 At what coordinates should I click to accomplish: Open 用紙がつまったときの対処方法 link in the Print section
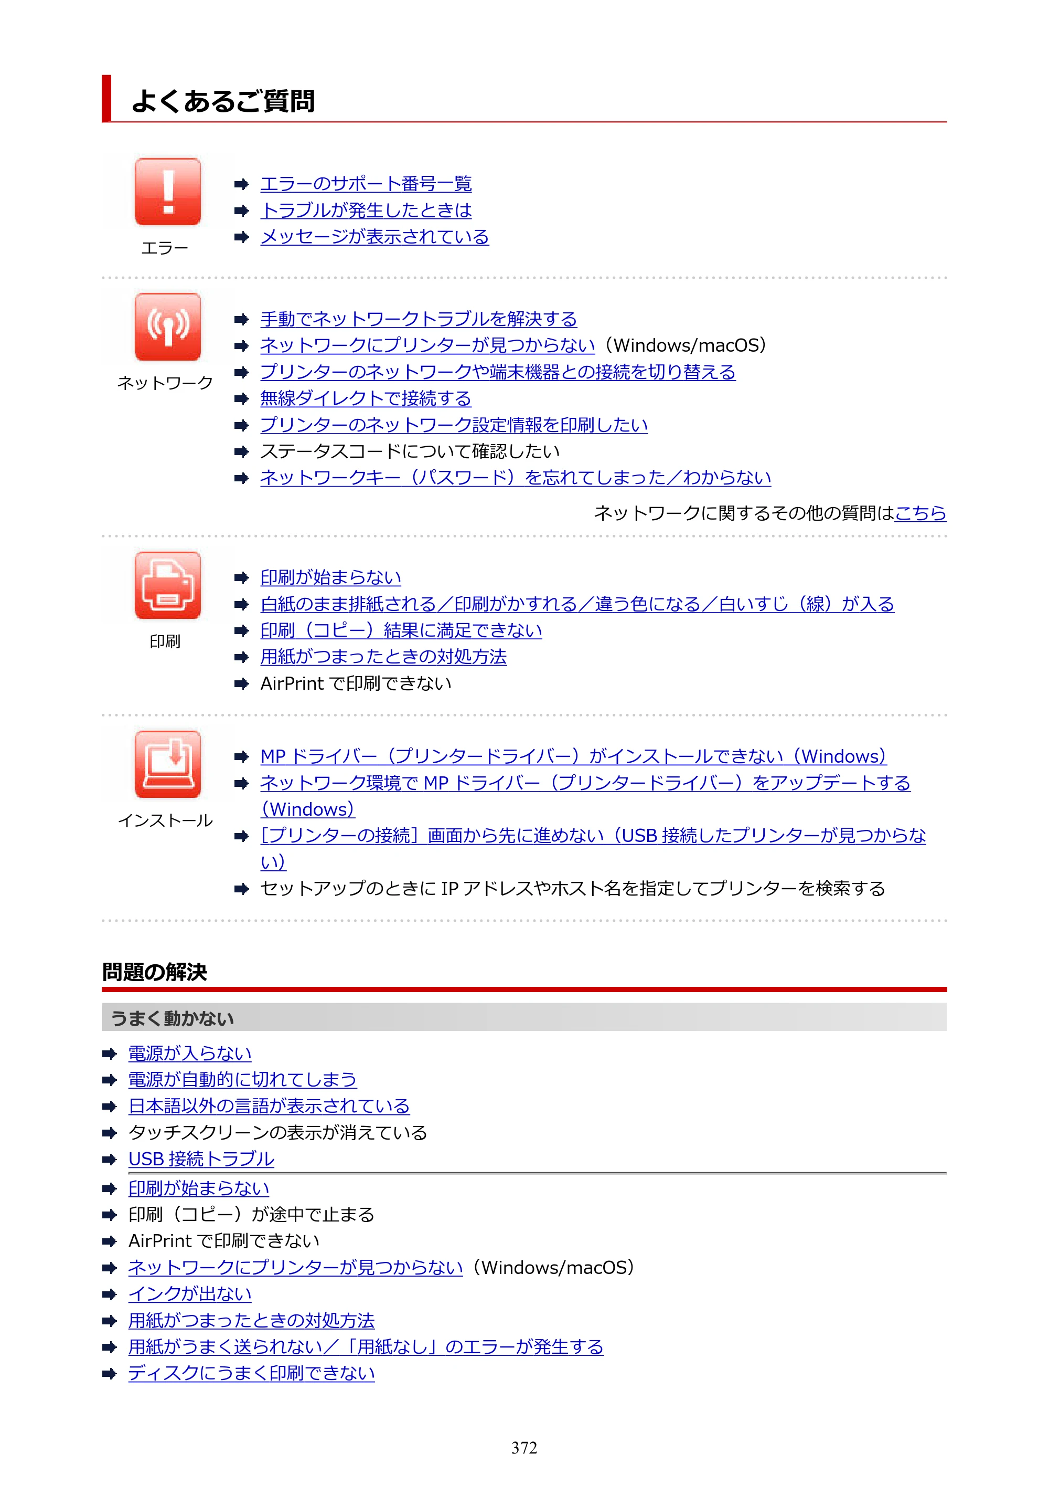[x=383, y=657]
